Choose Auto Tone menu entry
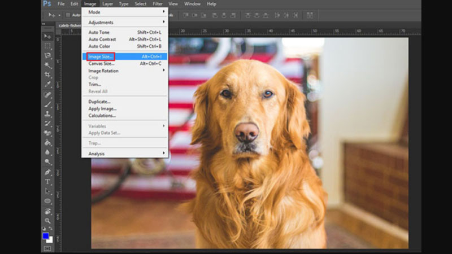 point(125,32)
